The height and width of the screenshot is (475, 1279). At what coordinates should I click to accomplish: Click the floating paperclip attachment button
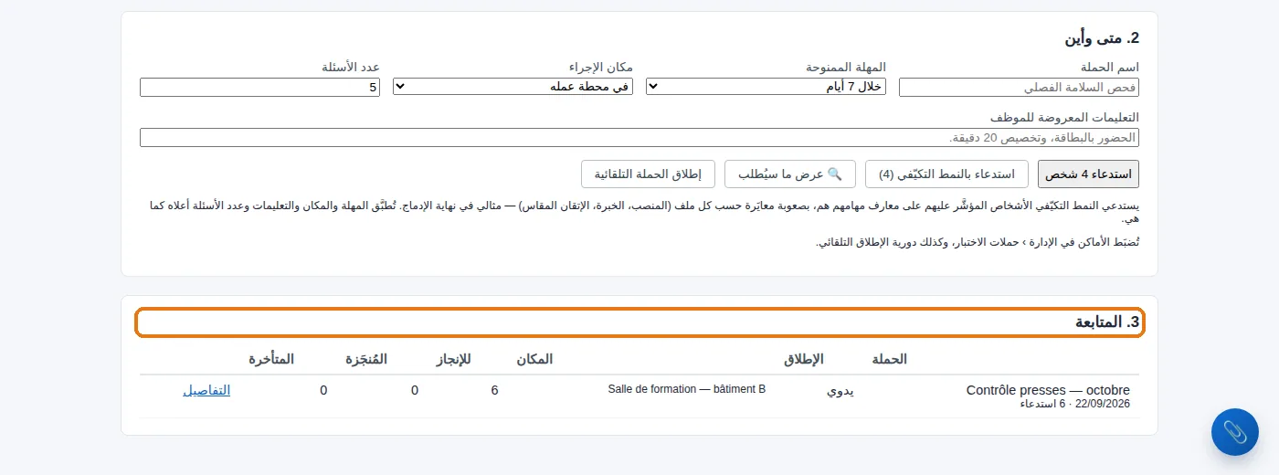[x=1234, y=432]
